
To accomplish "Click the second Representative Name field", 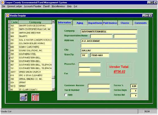I will [x=125, y=36].
